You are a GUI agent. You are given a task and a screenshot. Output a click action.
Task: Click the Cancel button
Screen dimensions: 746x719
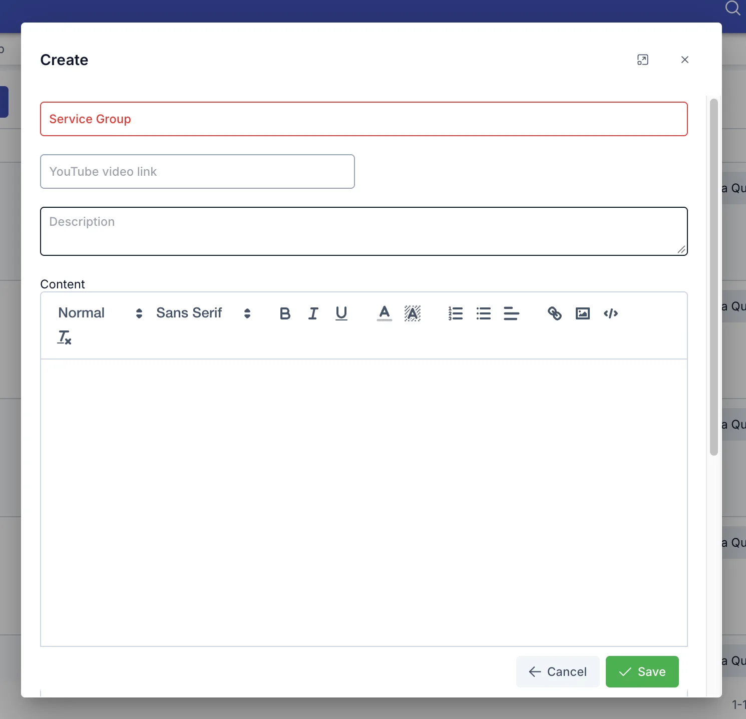[x=558, y=671]
